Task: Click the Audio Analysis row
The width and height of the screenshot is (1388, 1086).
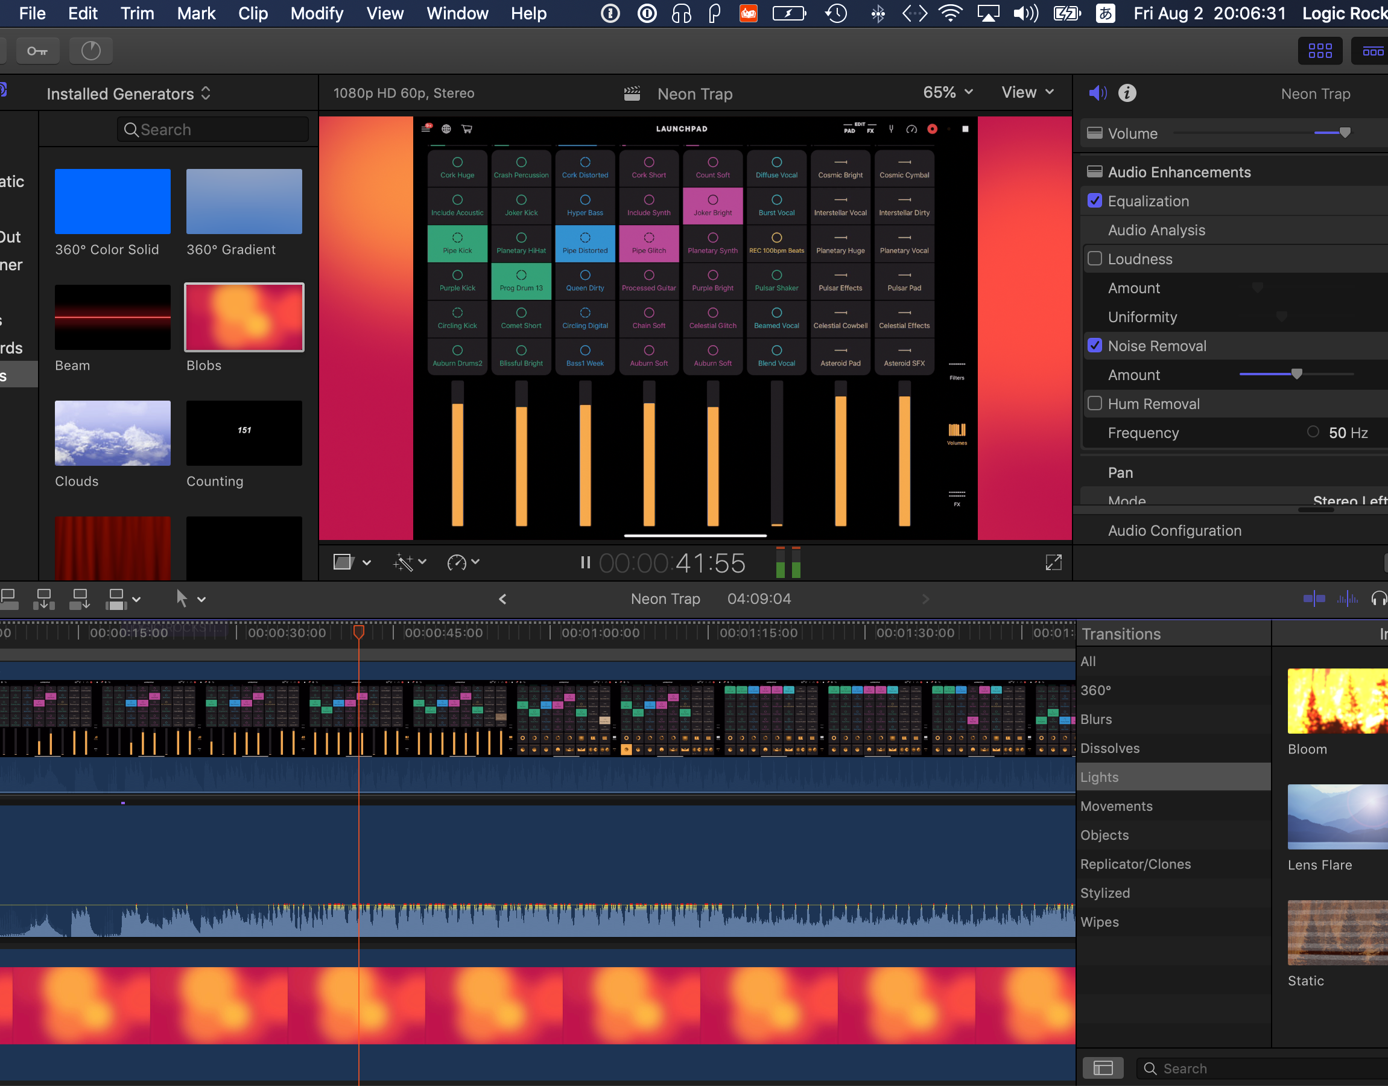Action: click(1234, 229)
